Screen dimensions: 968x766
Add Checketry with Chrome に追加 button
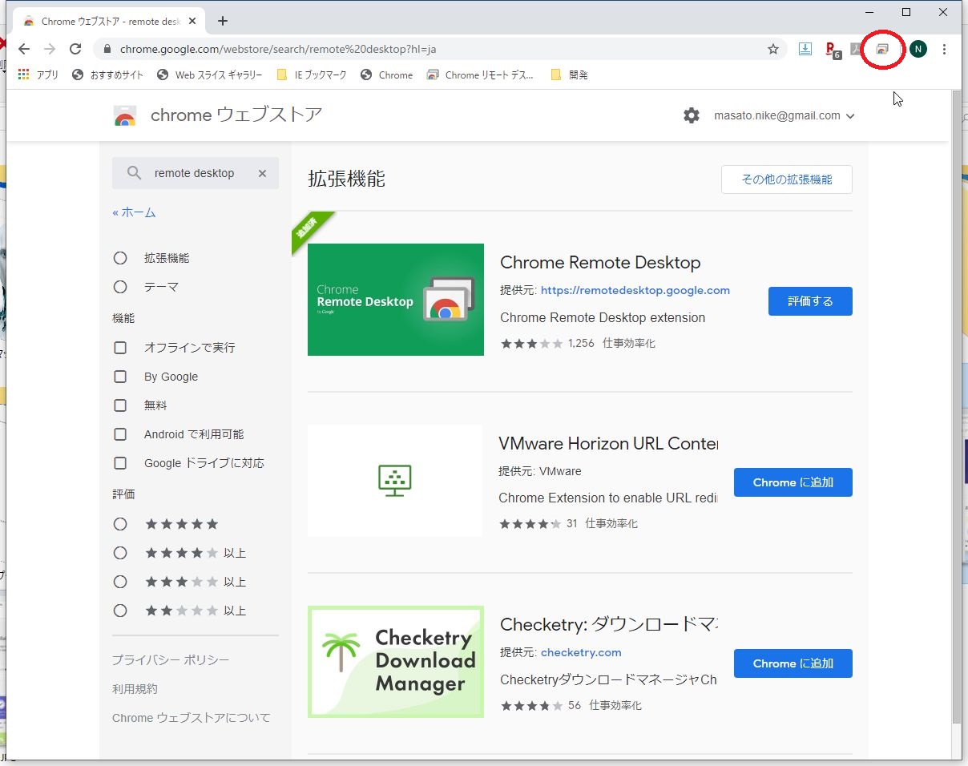[x=793, y=663]
